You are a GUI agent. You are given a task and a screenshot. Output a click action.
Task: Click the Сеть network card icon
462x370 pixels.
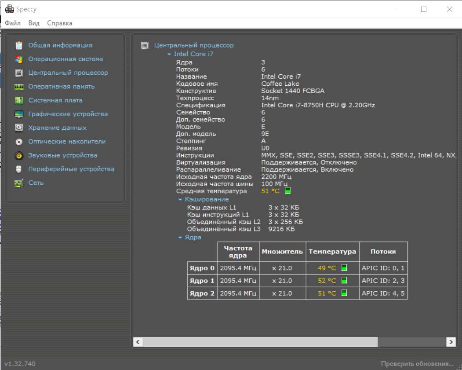point(19,183)
